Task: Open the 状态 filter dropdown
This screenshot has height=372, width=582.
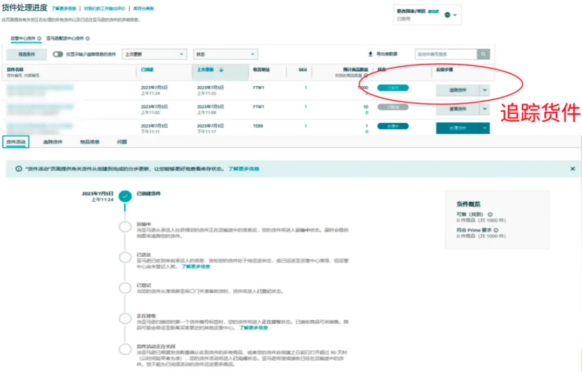Action: 225,54
